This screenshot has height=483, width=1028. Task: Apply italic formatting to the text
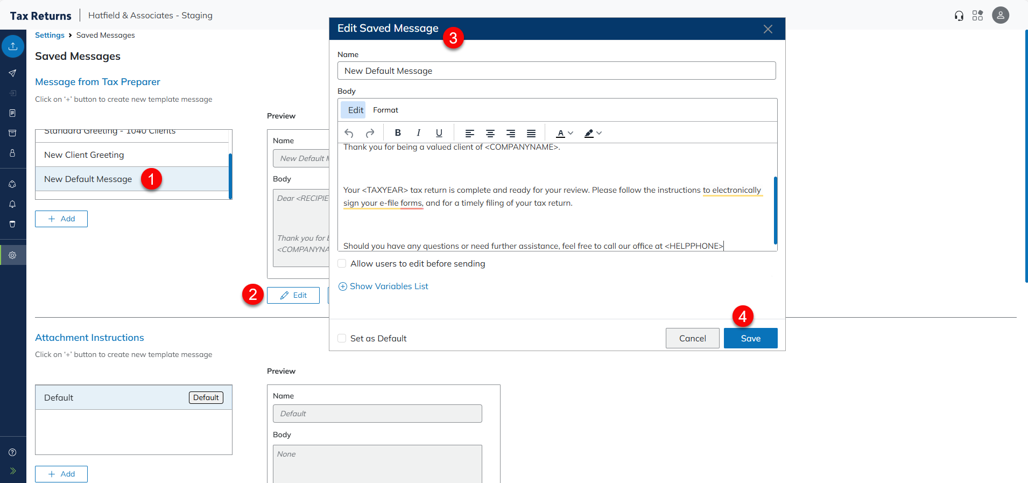click(x=418, y=133)
